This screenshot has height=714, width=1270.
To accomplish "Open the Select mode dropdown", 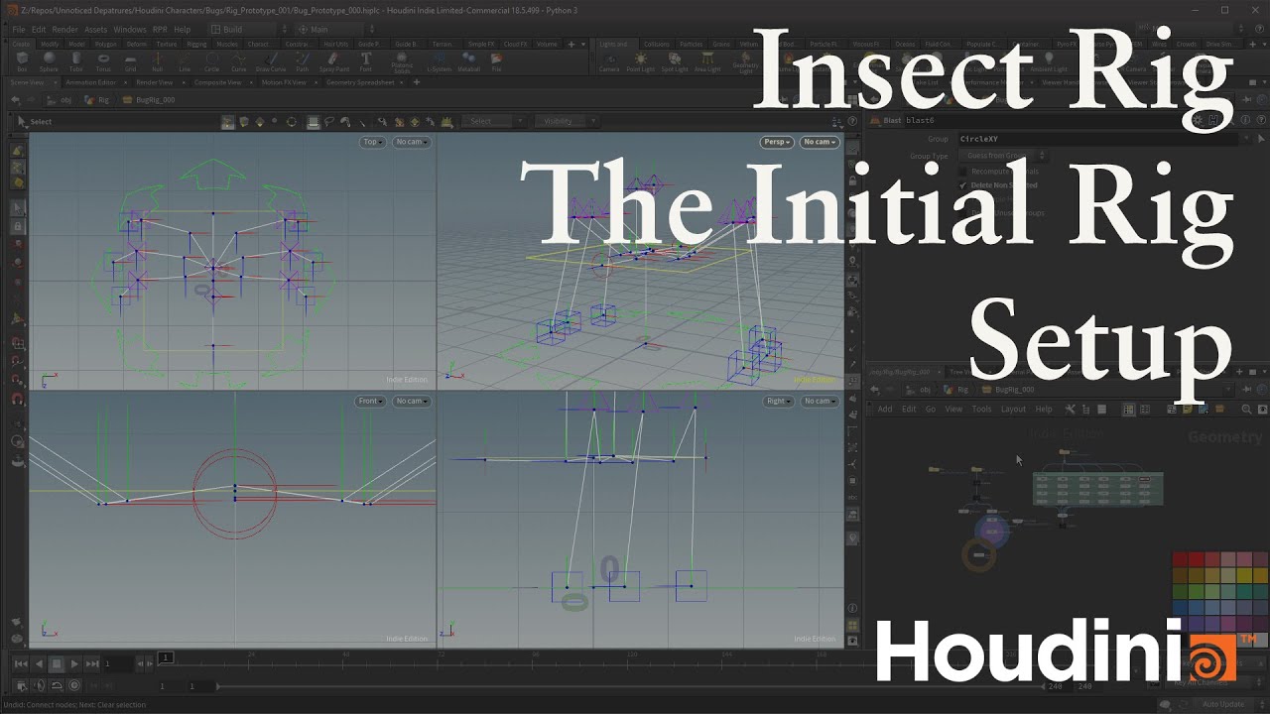I will 493,121.
